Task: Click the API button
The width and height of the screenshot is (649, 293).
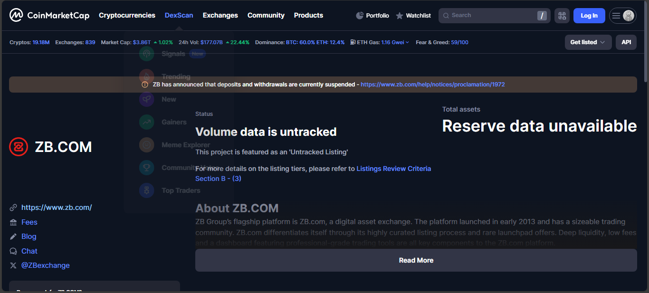Action: coord(626,42)
